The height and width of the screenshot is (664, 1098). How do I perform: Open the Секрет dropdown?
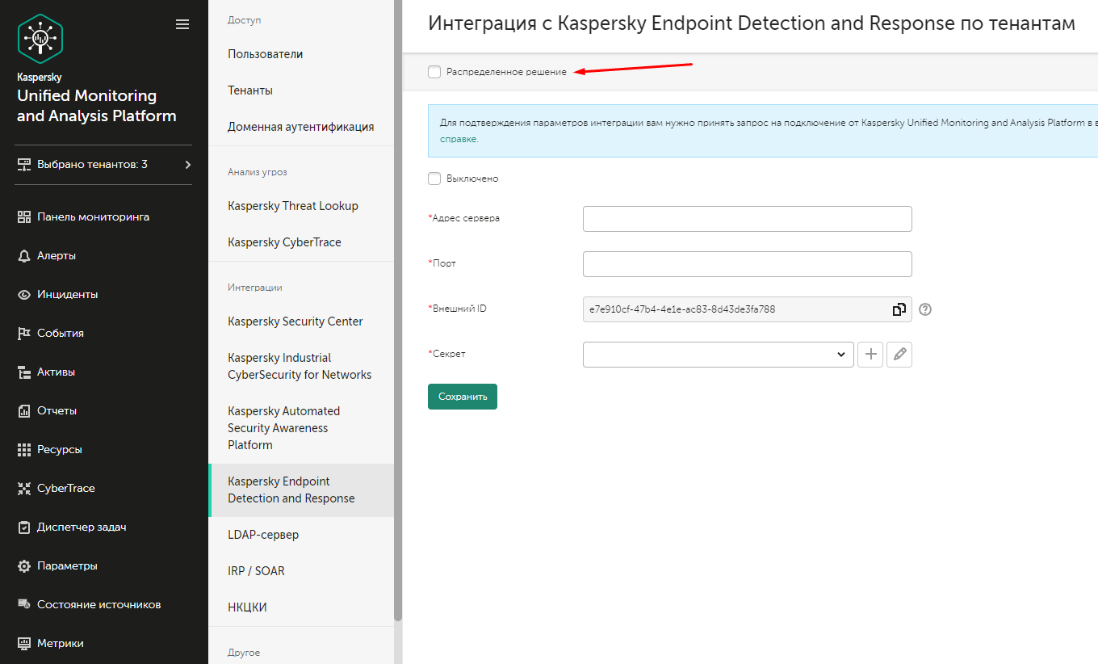coord(718,354)
